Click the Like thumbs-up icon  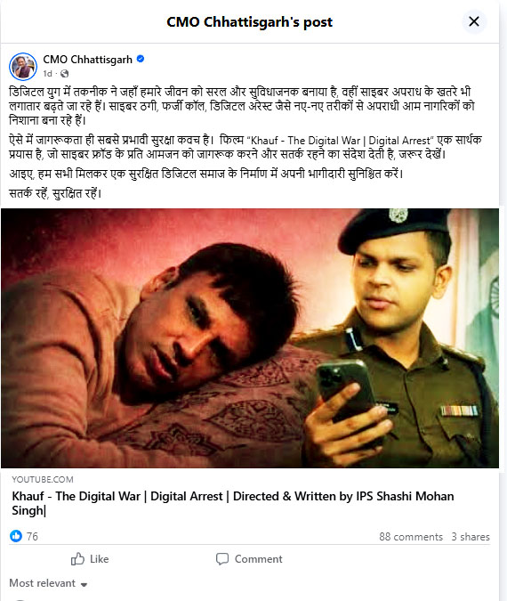[77, 559]
